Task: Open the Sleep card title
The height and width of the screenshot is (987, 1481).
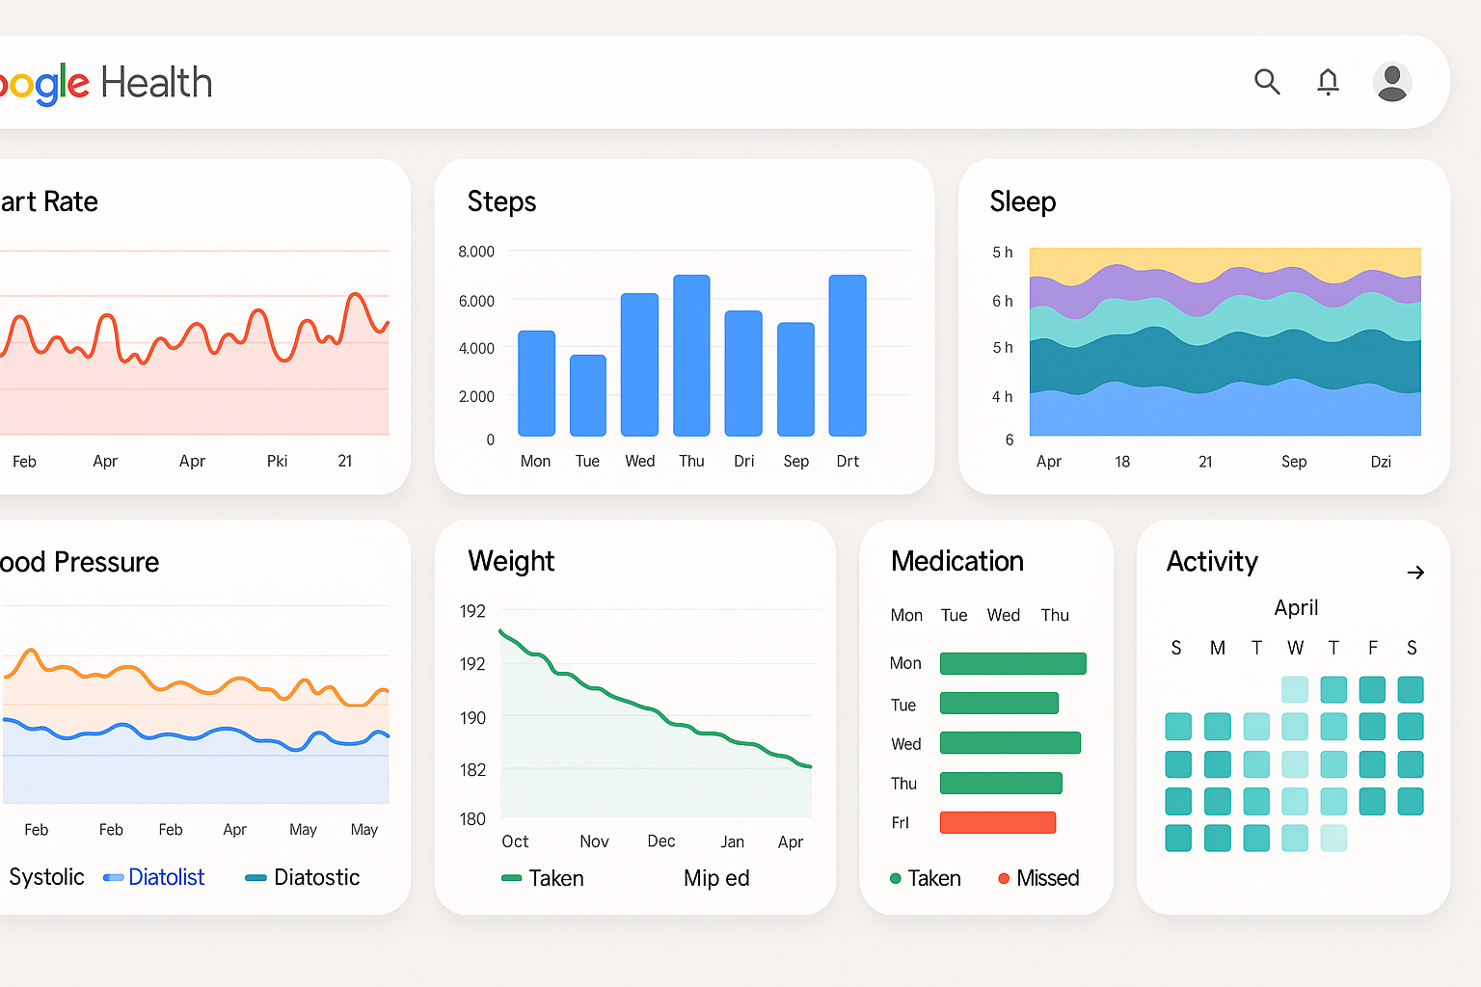Action: point(1023,202)
